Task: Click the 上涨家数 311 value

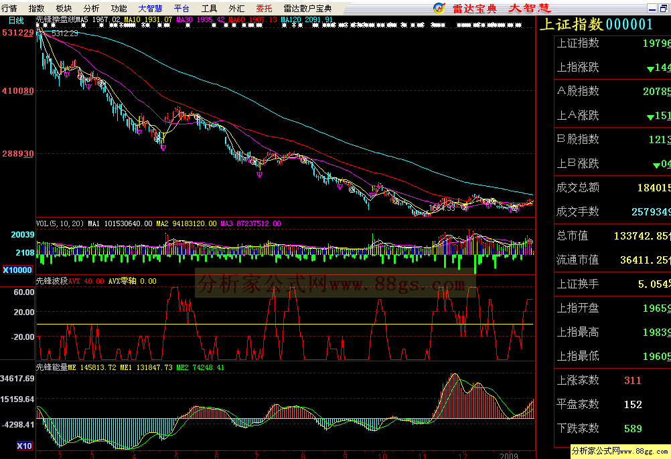Action: click(632, 380)
